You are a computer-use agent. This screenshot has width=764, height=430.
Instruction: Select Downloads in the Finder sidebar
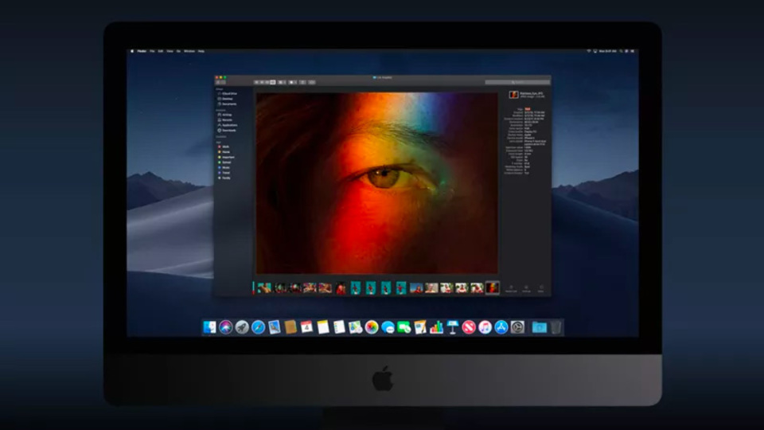227,131
